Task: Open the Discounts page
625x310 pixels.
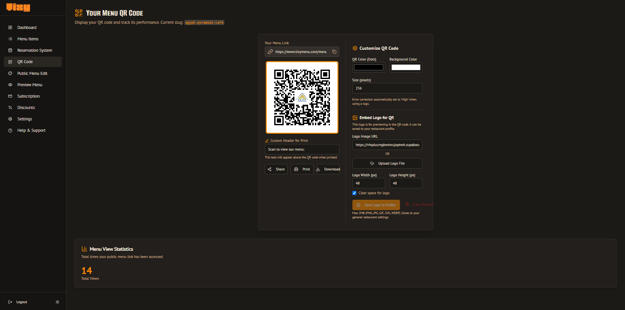Action: point(33,108)
